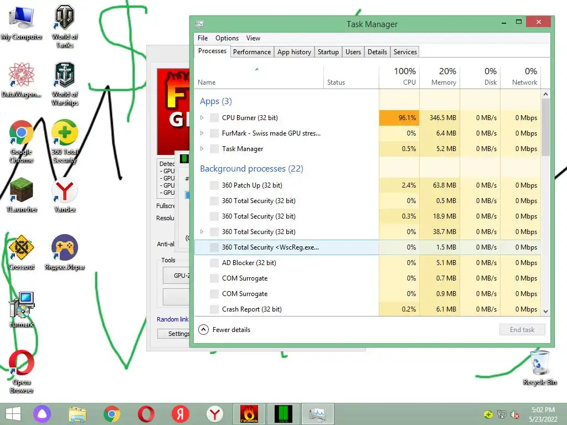Viewport: 567px width, 425px height.
Task: Open Yandex Я icon in taskbar
Action: pos(181,414)
